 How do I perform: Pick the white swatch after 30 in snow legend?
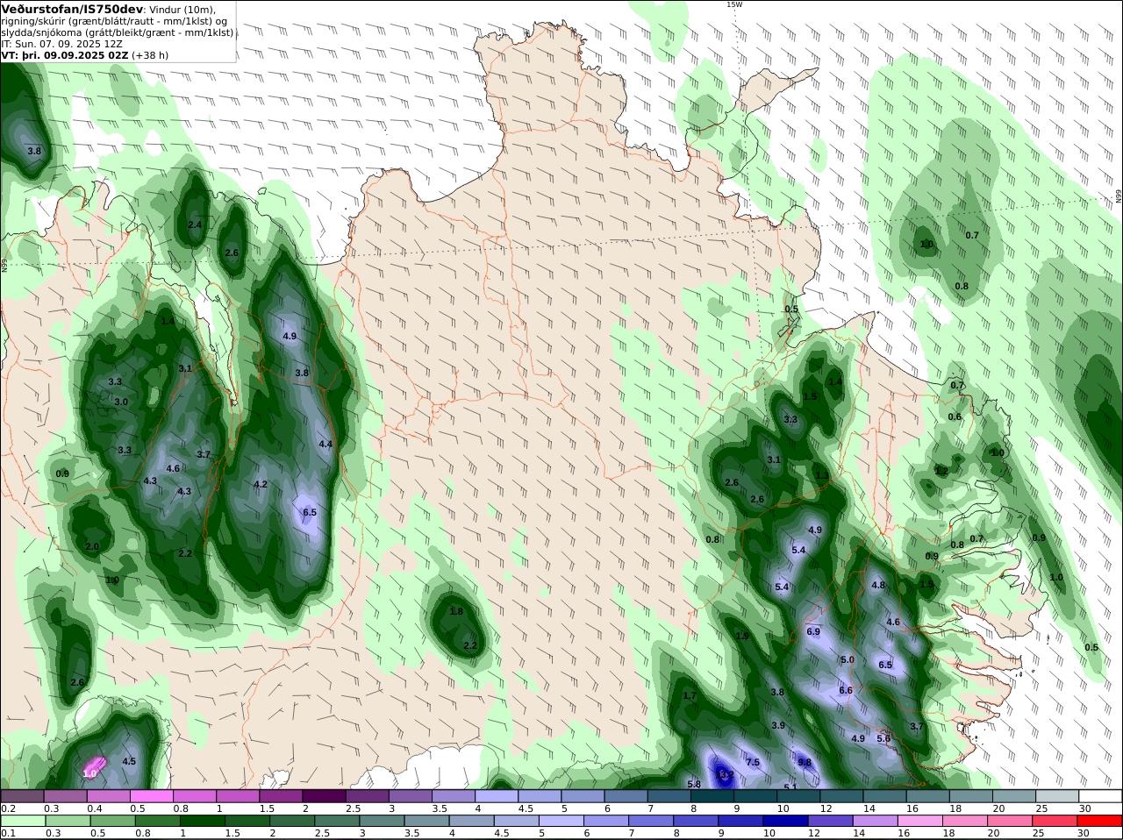[1100, 796]
